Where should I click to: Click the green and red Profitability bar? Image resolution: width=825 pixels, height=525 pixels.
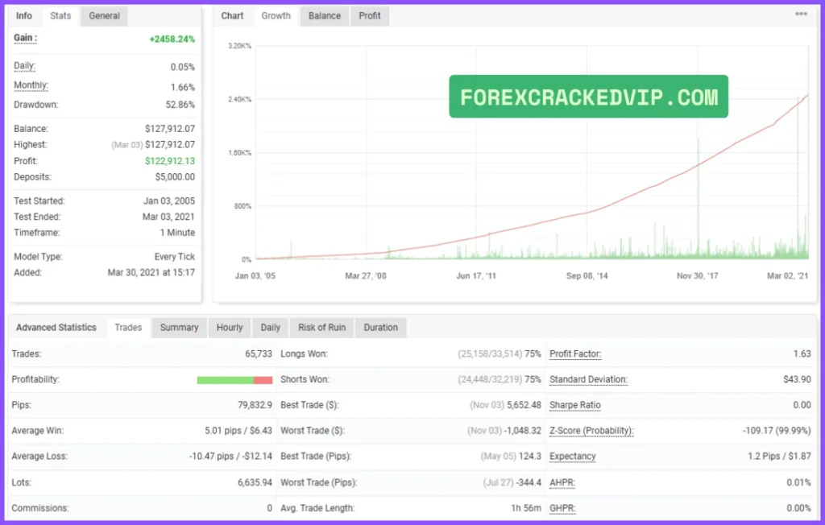(235, 380)
